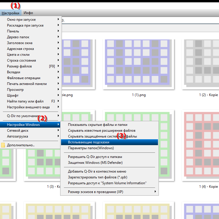
Task: Click the arrow next to Автозагрузка
Action: (x=58, y=136)
